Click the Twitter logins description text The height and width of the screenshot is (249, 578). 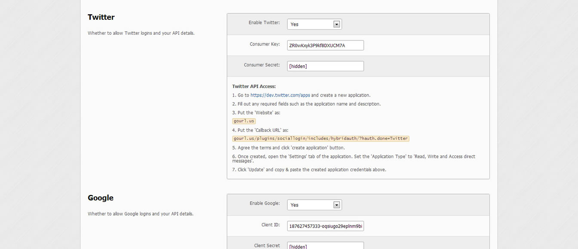(141, 33)
